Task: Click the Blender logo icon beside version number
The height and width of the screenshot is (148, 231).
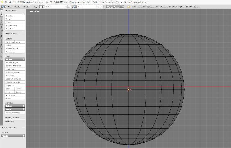Action: [129, 7]
